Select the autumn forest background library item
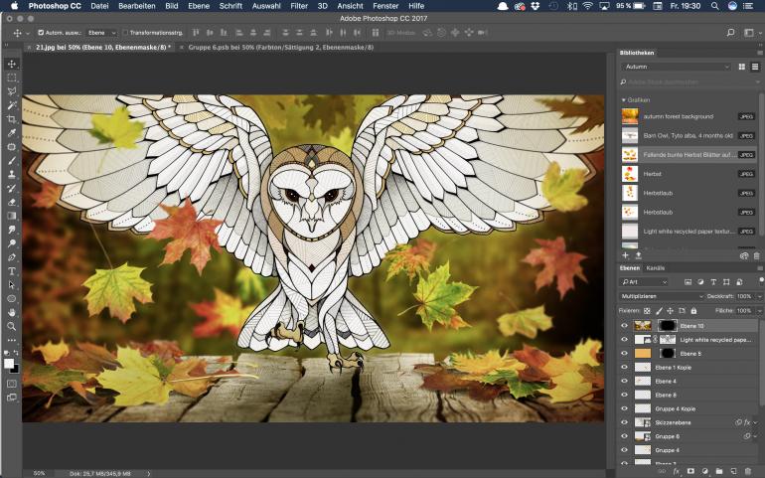Image resolution: width=765 pixels, height=478 pixels. 688,116
